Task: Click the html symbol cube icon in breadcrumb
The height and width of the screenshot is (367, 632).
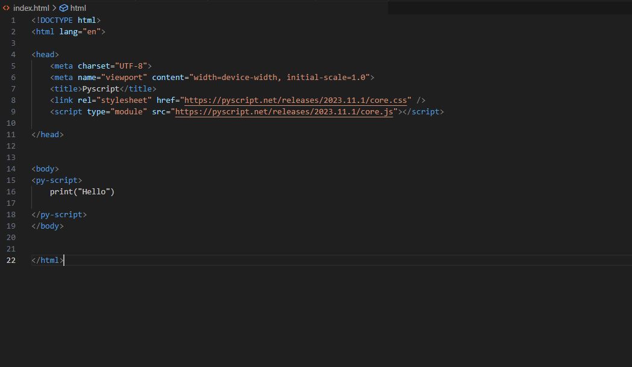Action: (x=63, y=8)
